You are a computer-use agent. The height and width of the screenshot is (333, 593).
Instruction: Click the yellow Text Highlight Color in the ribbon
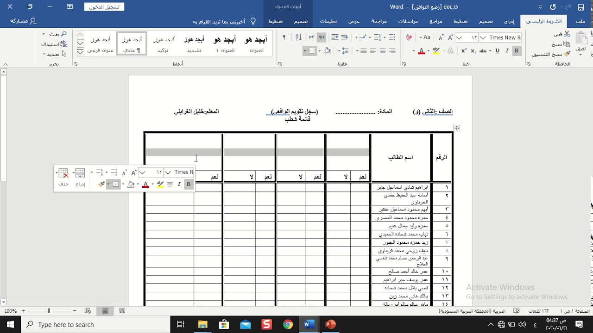pyautogui.click(x=436, y=51)
